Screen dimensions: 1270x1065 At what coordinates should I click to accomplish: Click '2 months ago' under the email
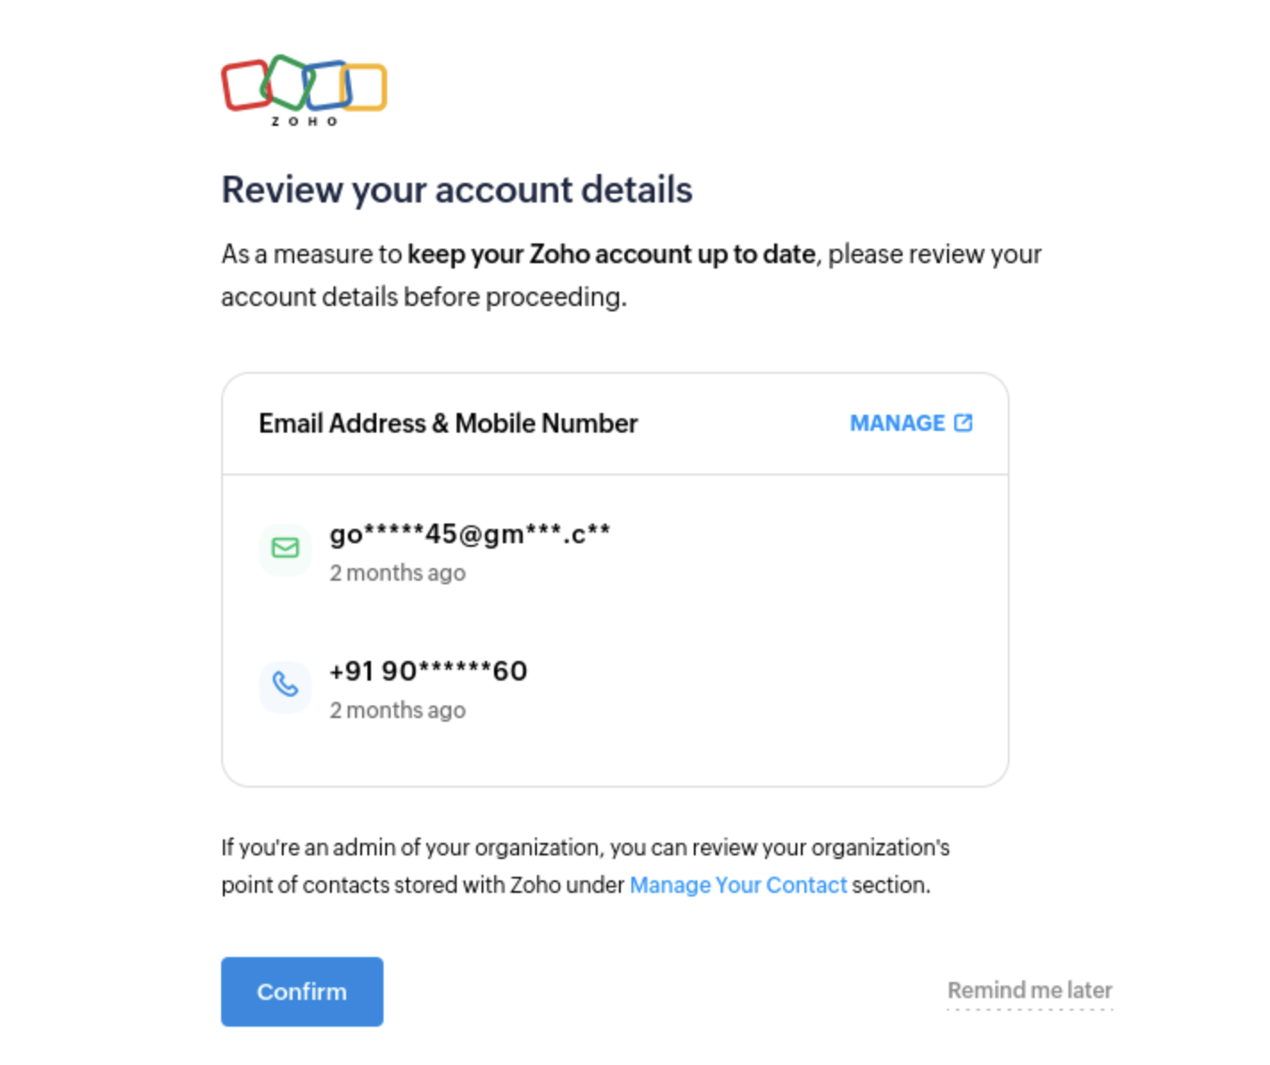398,573
